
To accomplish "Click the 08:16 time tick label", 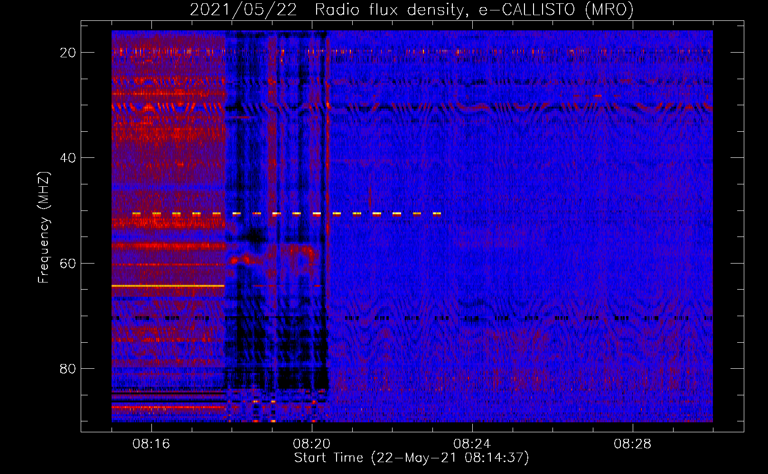I will [151, 444].
